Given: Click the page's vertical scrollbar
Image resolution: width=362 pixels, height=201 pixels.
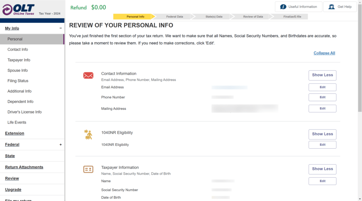Looking at the screenshot, I should point(360,71).
